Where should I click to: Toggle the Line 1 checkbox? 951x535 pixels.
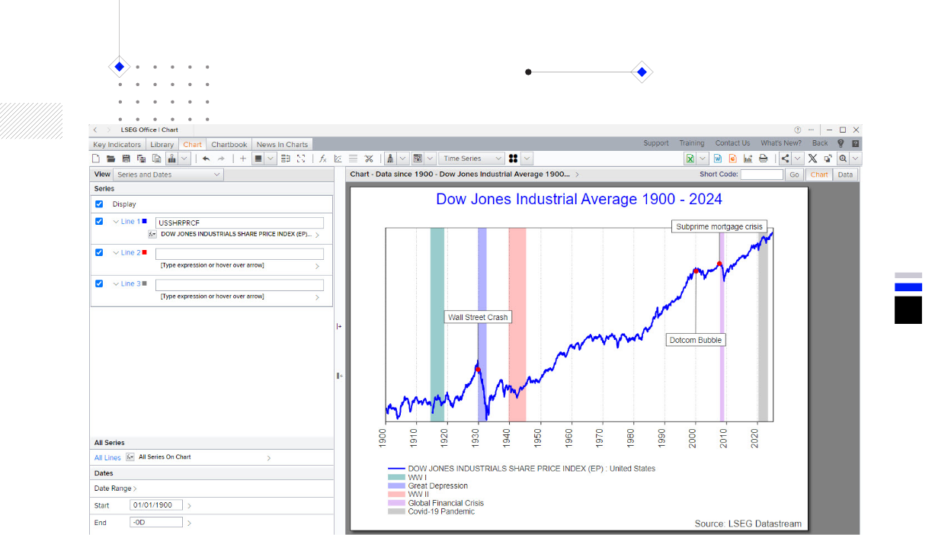click(x=99, y=222)
